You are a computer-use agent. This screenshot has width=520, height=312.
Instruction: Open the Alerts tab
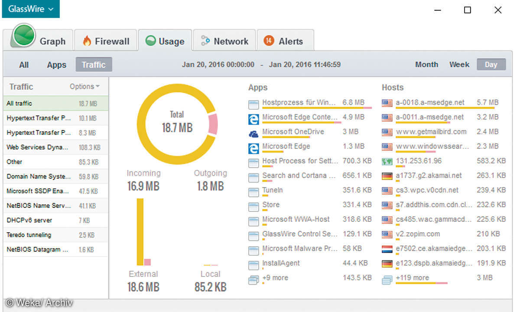(x=285, y=41)
